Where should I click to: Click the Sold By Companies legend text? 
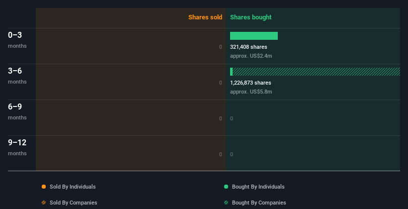click(x=74, y=203)
